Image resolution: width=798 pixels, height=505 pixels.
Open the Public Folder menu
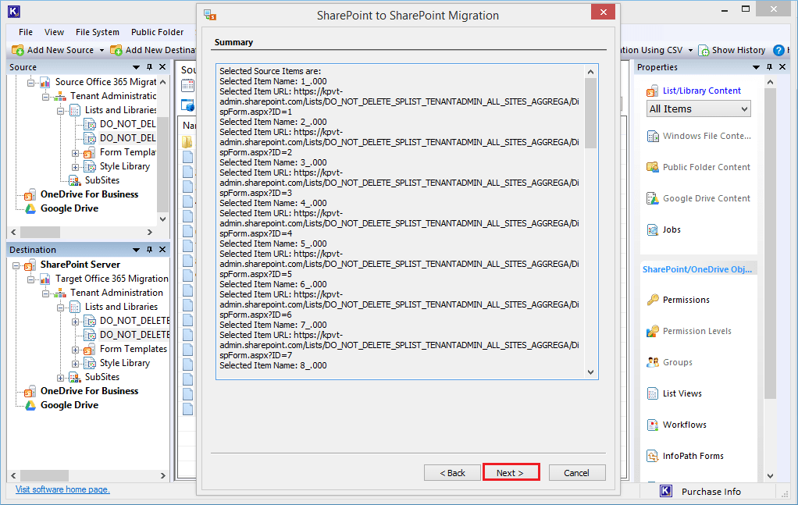click(157, 32)
